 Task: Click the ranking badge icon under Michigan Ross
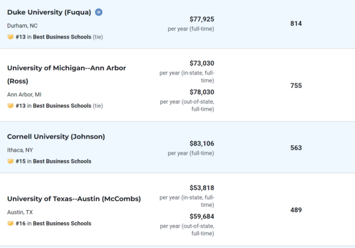pos(10,106)
